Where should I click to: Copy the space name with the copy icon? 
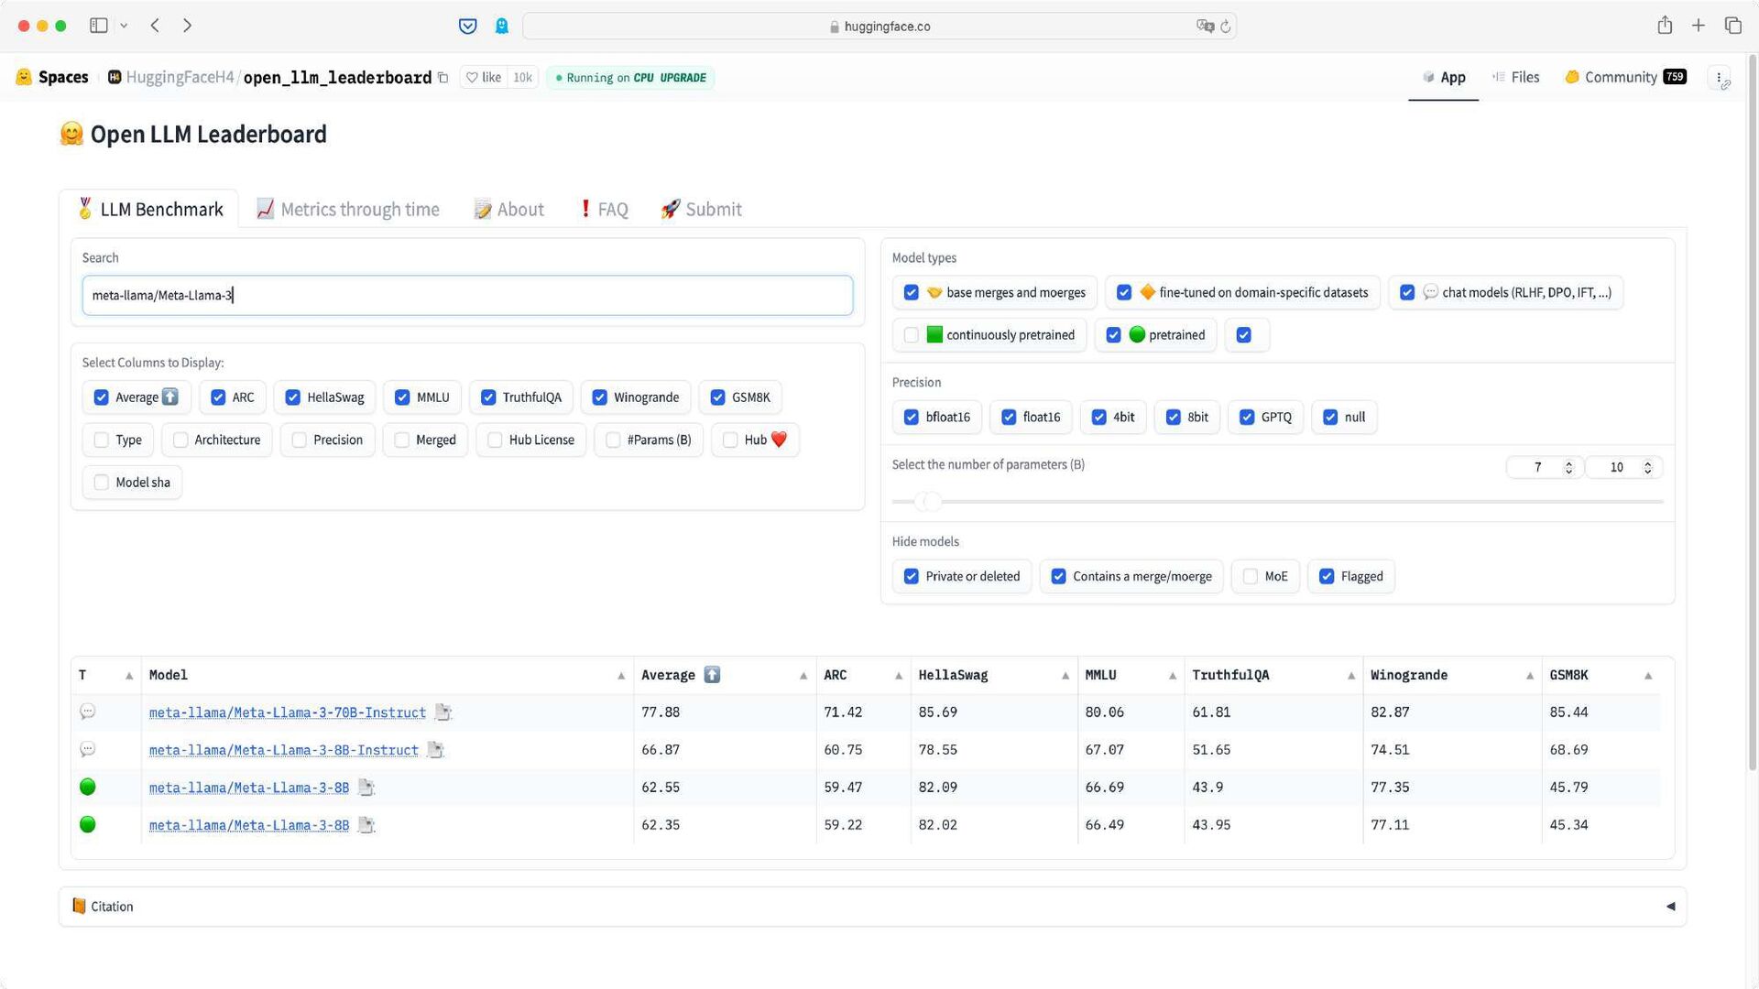[x=443, y=78]
